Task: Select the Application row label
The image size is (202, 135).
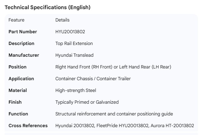Action: coord(21,79)
